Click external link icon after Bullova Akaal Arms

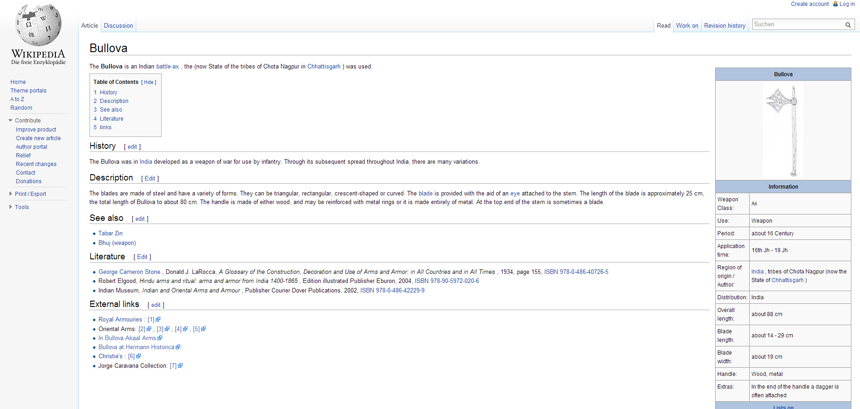[x=160, y=338]
